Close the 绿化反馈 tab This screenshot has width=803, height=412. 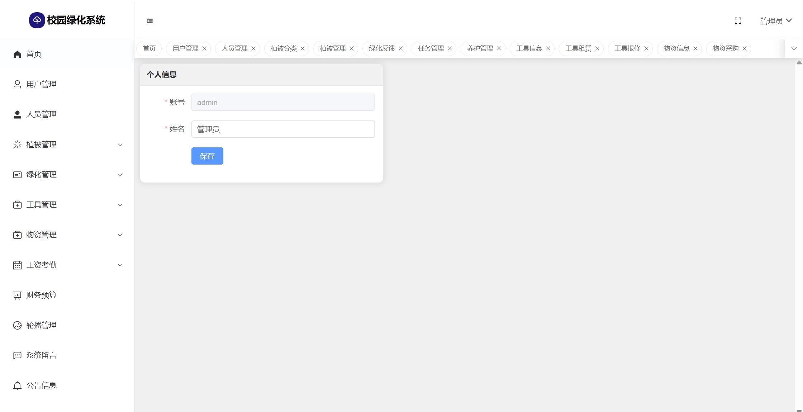[401, 48]
